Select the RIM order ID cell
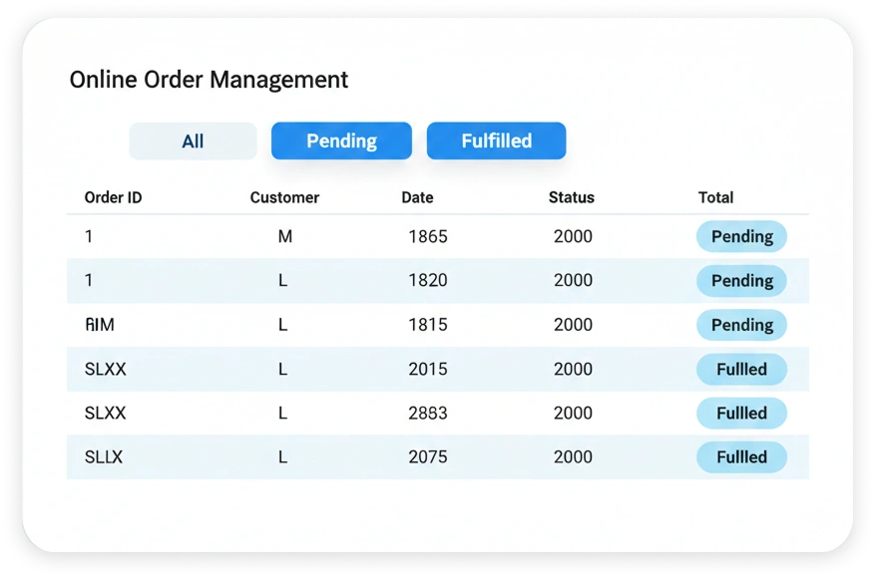The height and width of the screenshot is (578, 875). pos(100,325)
